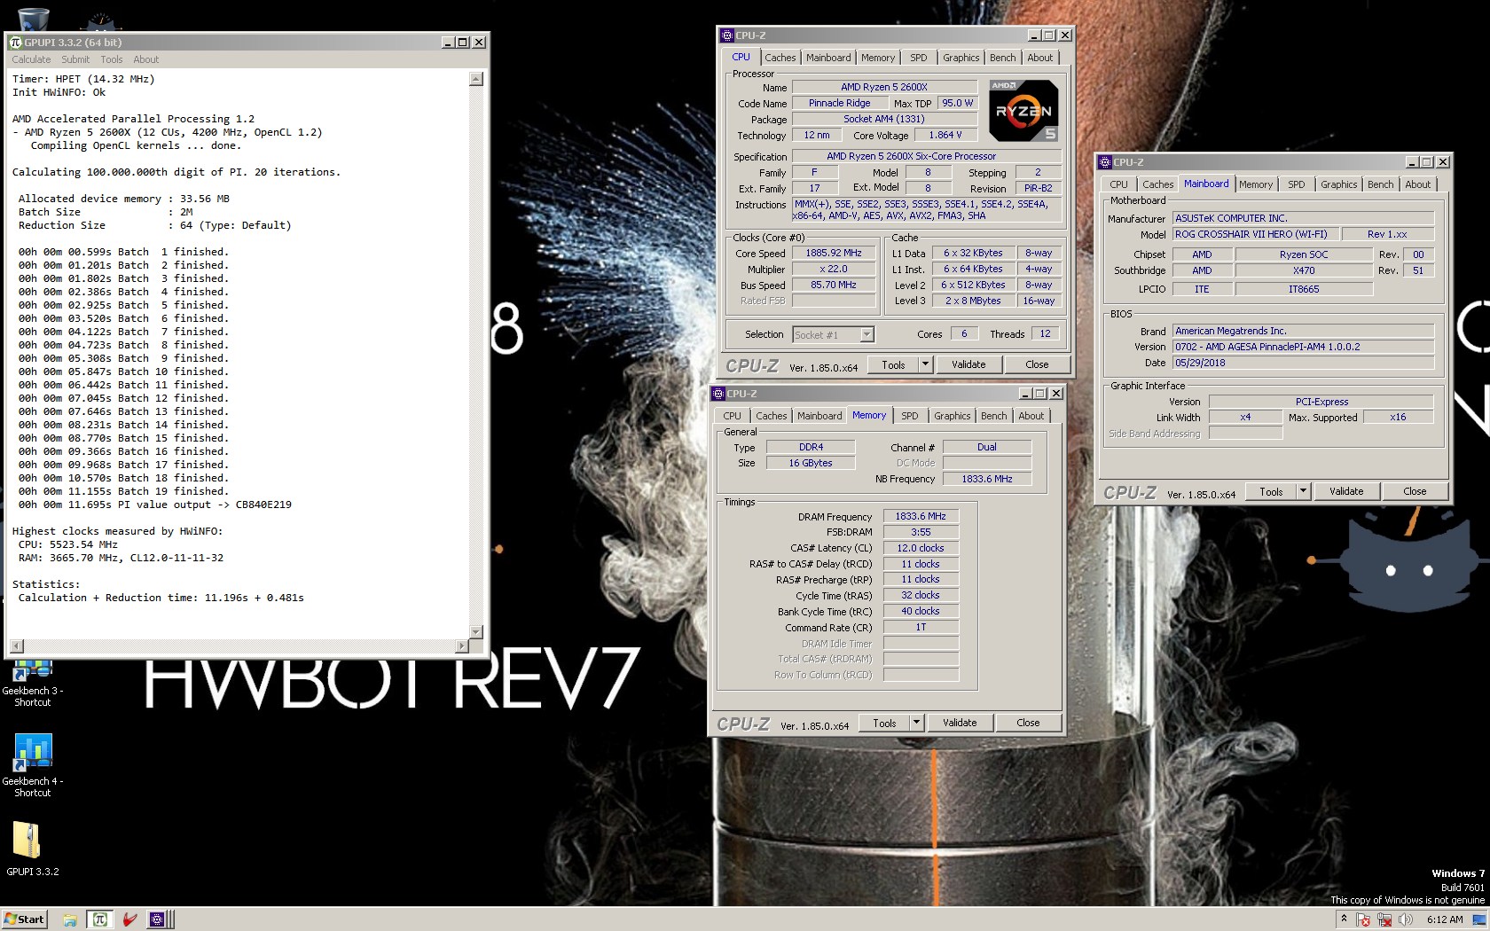
Task: Open the Submit menu in GPUPI
Action: (75, 59)
